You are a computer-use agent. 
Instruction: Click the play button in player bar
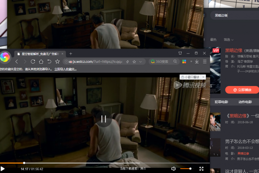pos(3,169)
